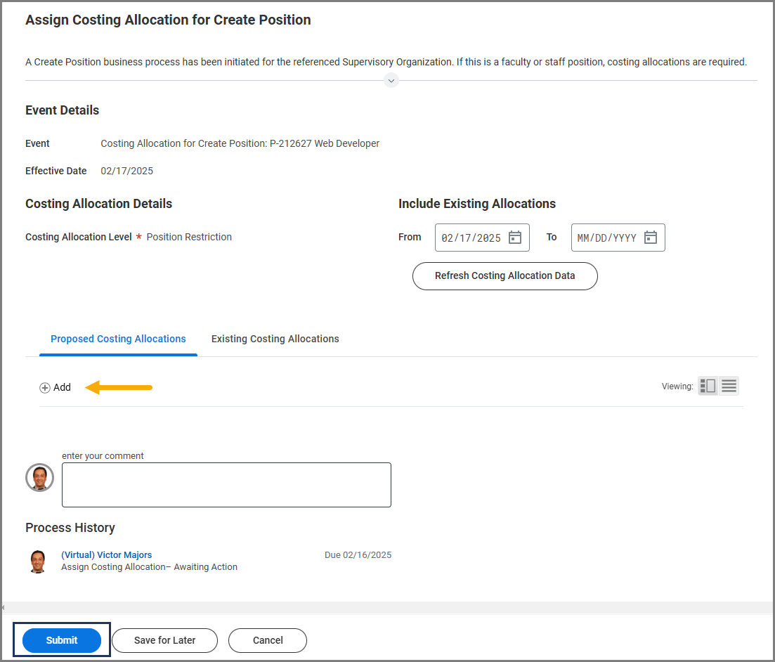The height and width of the screenshot is (662, 775).
Task: Open the To date calendar picker
Action: click(651, 238)
